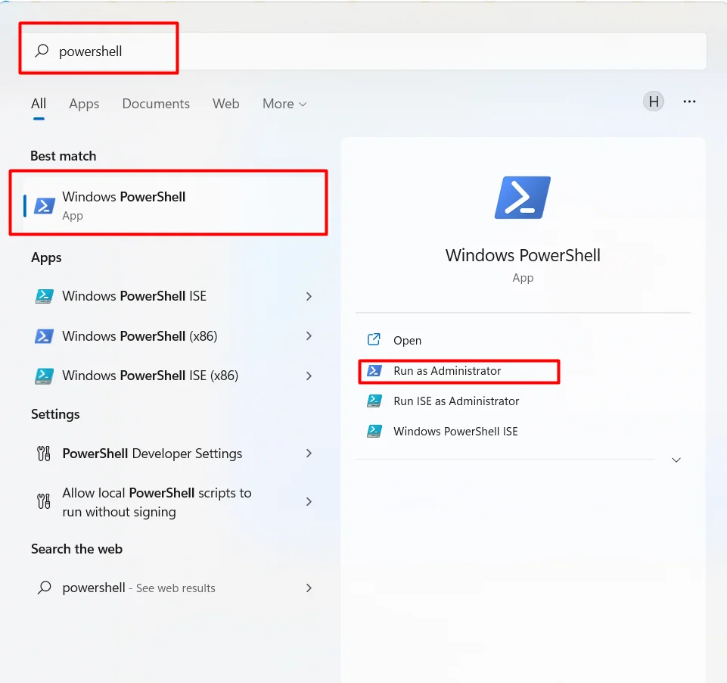Screen dimensions: 727x683
Task: Select the Windows PowerShell ISE (x86) result
Action: [174, 376]
